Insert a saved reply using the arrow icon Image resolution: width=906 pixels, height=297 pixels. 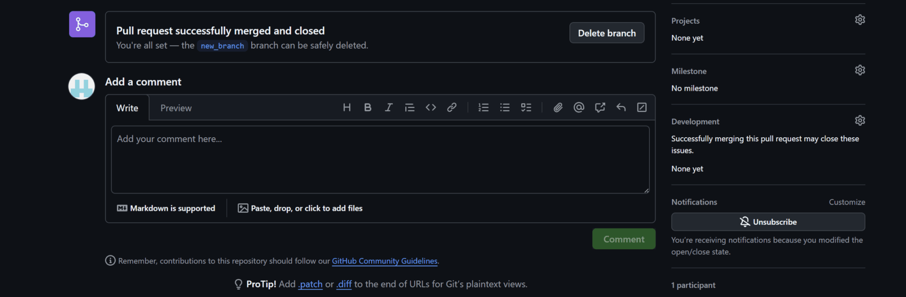(621, 107)
